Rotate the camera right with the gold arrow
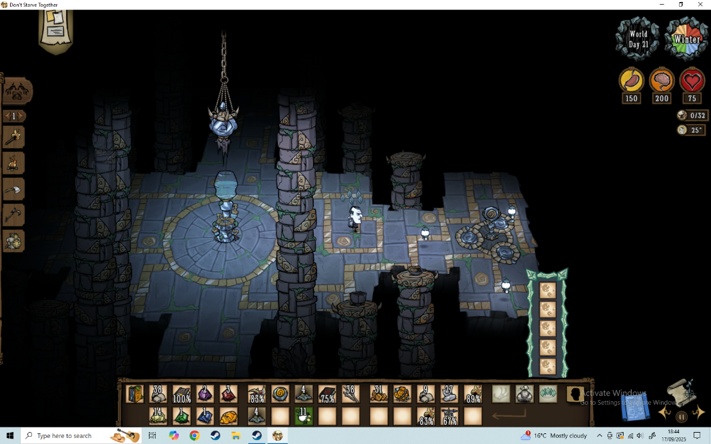711x444 pixels. pyautogui.click(x=699, y=412)
